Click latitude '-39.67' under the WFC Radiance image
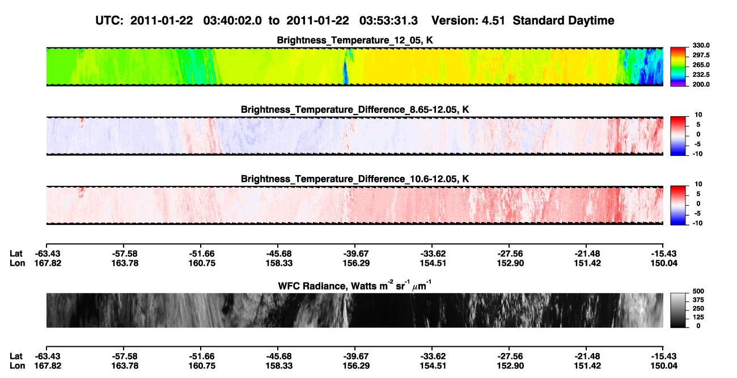The width and height of the screenshot is (737, 378). coord(355,355)
